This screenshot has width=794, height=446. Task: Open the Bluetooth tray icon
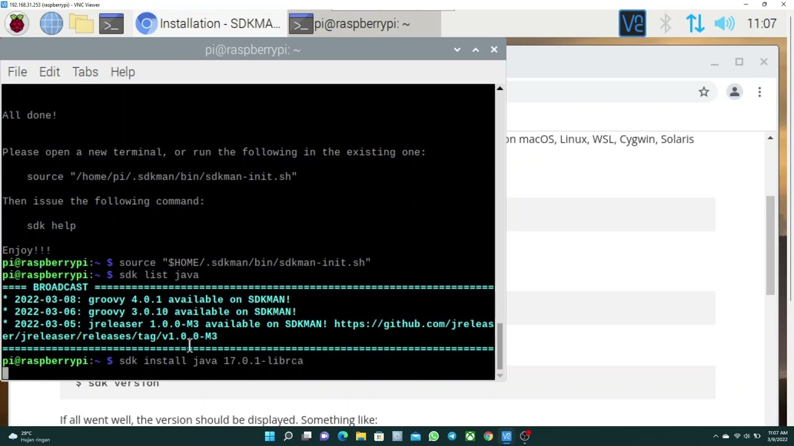(665, 24)
